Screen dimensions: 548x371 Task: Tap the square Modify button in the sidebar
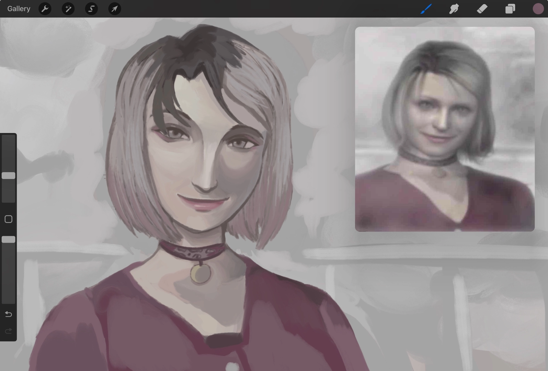point(8,219)
